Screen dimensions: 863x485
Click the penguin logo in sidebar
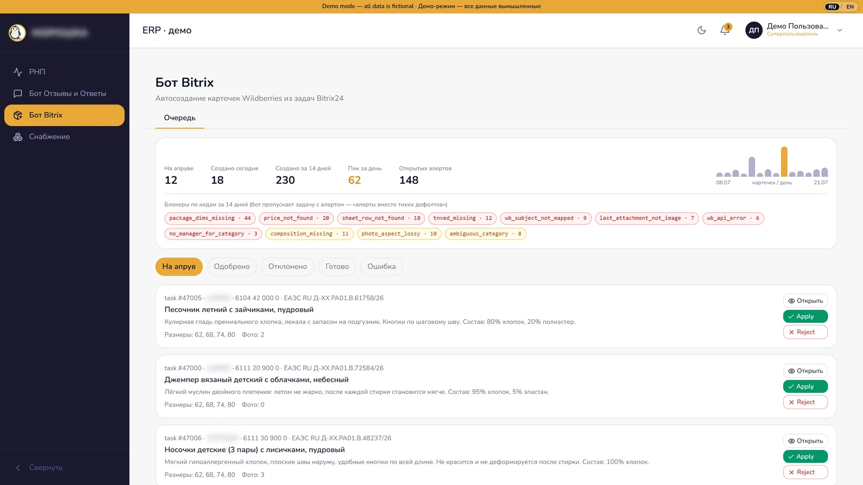(17, 33)
